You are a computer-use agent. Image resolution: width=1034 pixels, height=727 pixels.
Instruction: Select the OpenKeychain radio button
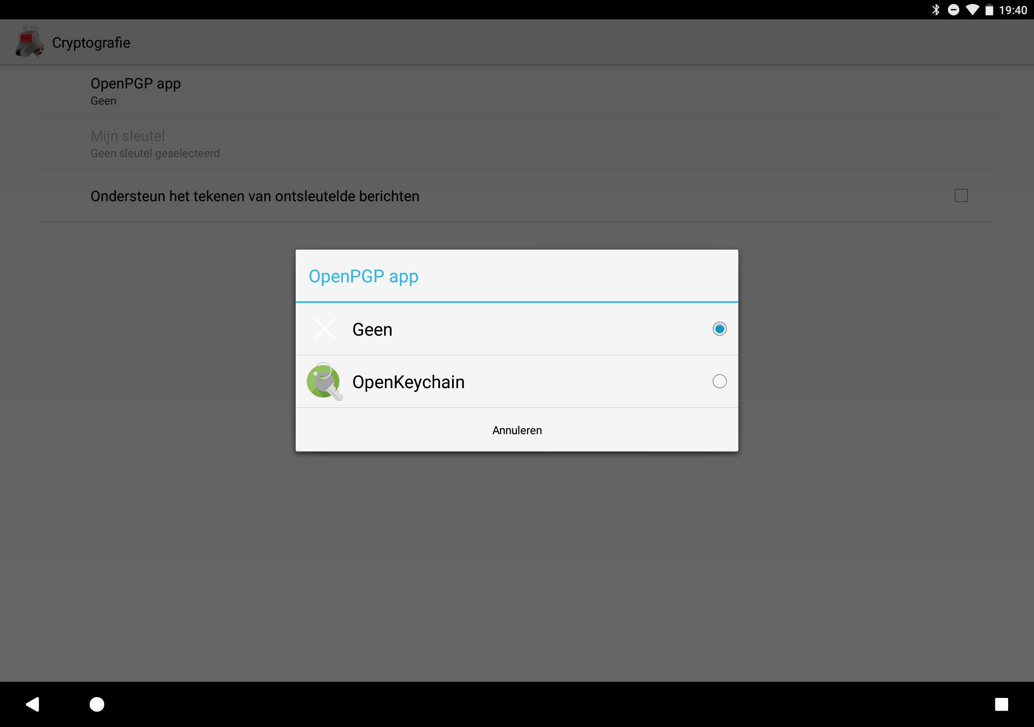tap(719, 382)
